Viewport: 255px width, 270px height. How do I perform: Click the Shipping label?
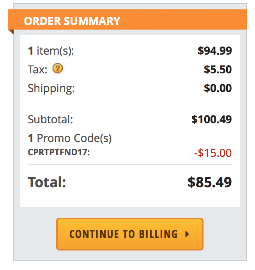click(x=51, y=88)
